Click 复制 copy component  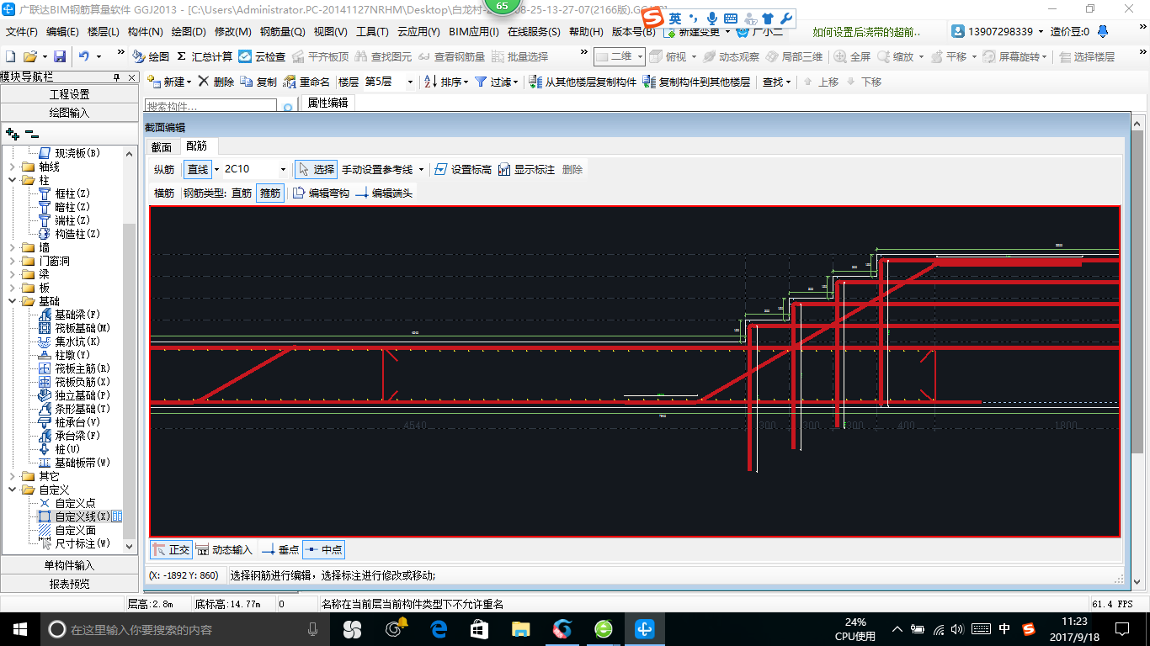tap(258, 82)
